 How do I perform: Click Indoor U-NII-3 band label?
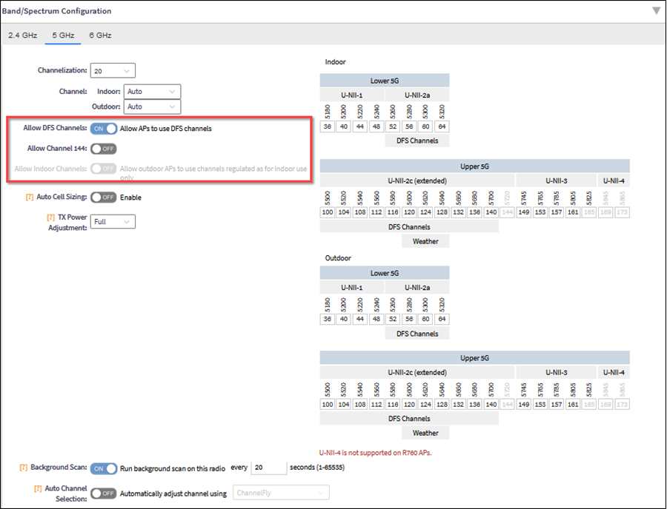click(557, 181)
